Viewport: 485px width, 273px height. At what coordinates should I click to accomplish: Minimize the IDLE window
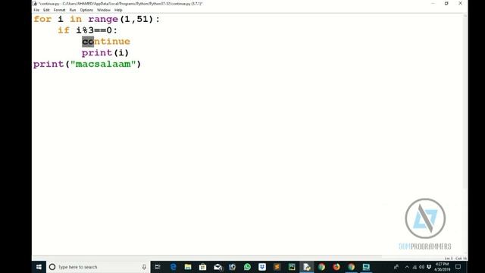[x=433, y=3]
